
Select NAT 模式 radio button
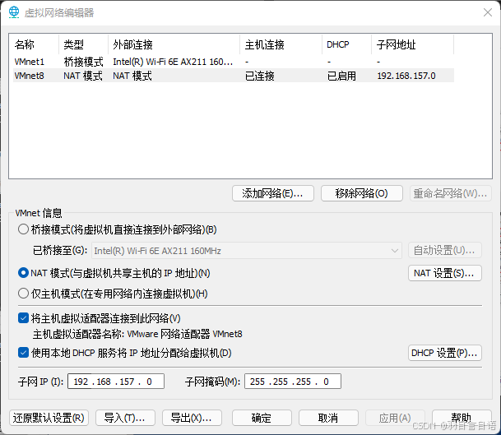pos(23,273)
